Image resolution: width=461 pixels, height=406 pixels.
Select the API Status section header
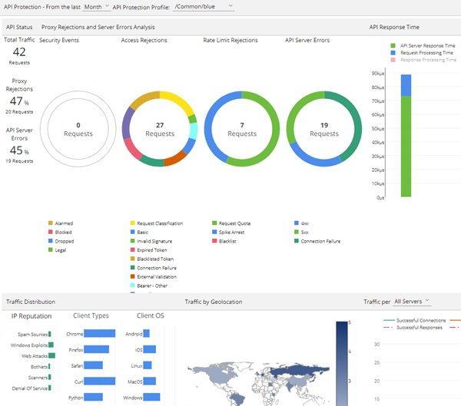[18, 27]
